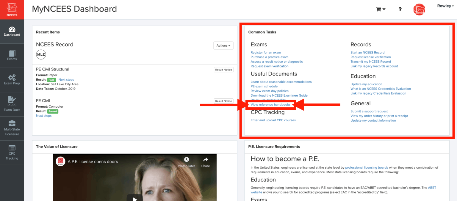Click Register for an exam
Screen dimensions: 457x201
tap(266, 52)
